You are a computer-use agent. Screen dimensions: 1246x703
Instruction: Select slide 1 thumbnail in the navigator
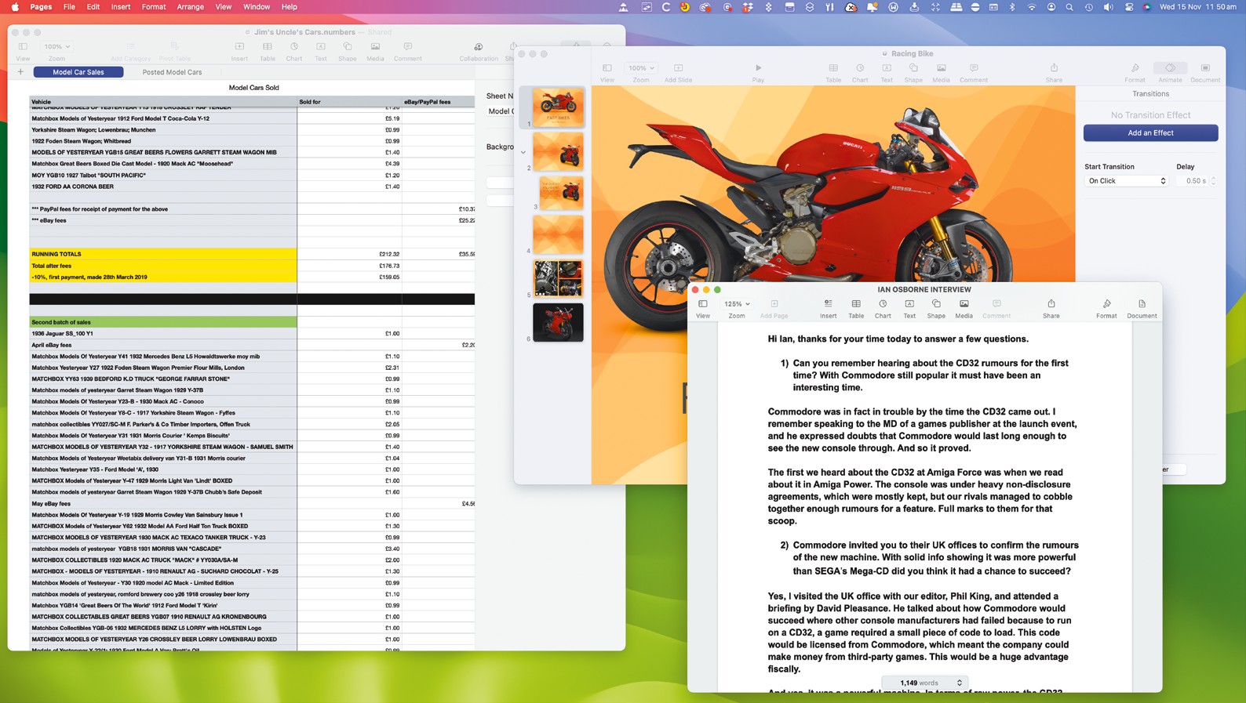[x=558, y=107]
